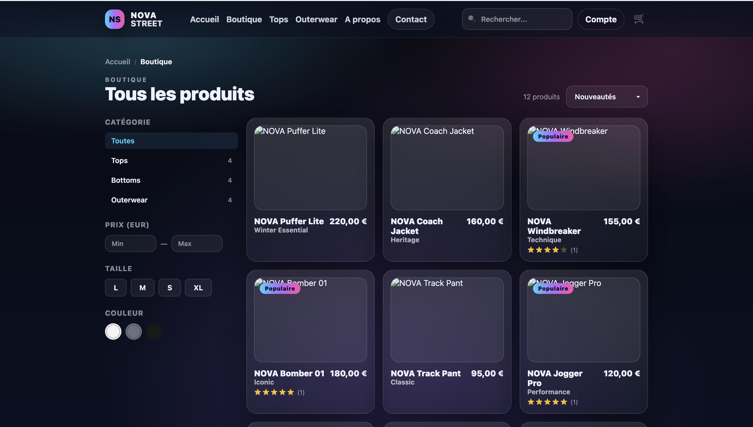This screenshot has height=427, width=753.
Task: Open the Nouveautés sort dropdown
Action: coord(606,97)
